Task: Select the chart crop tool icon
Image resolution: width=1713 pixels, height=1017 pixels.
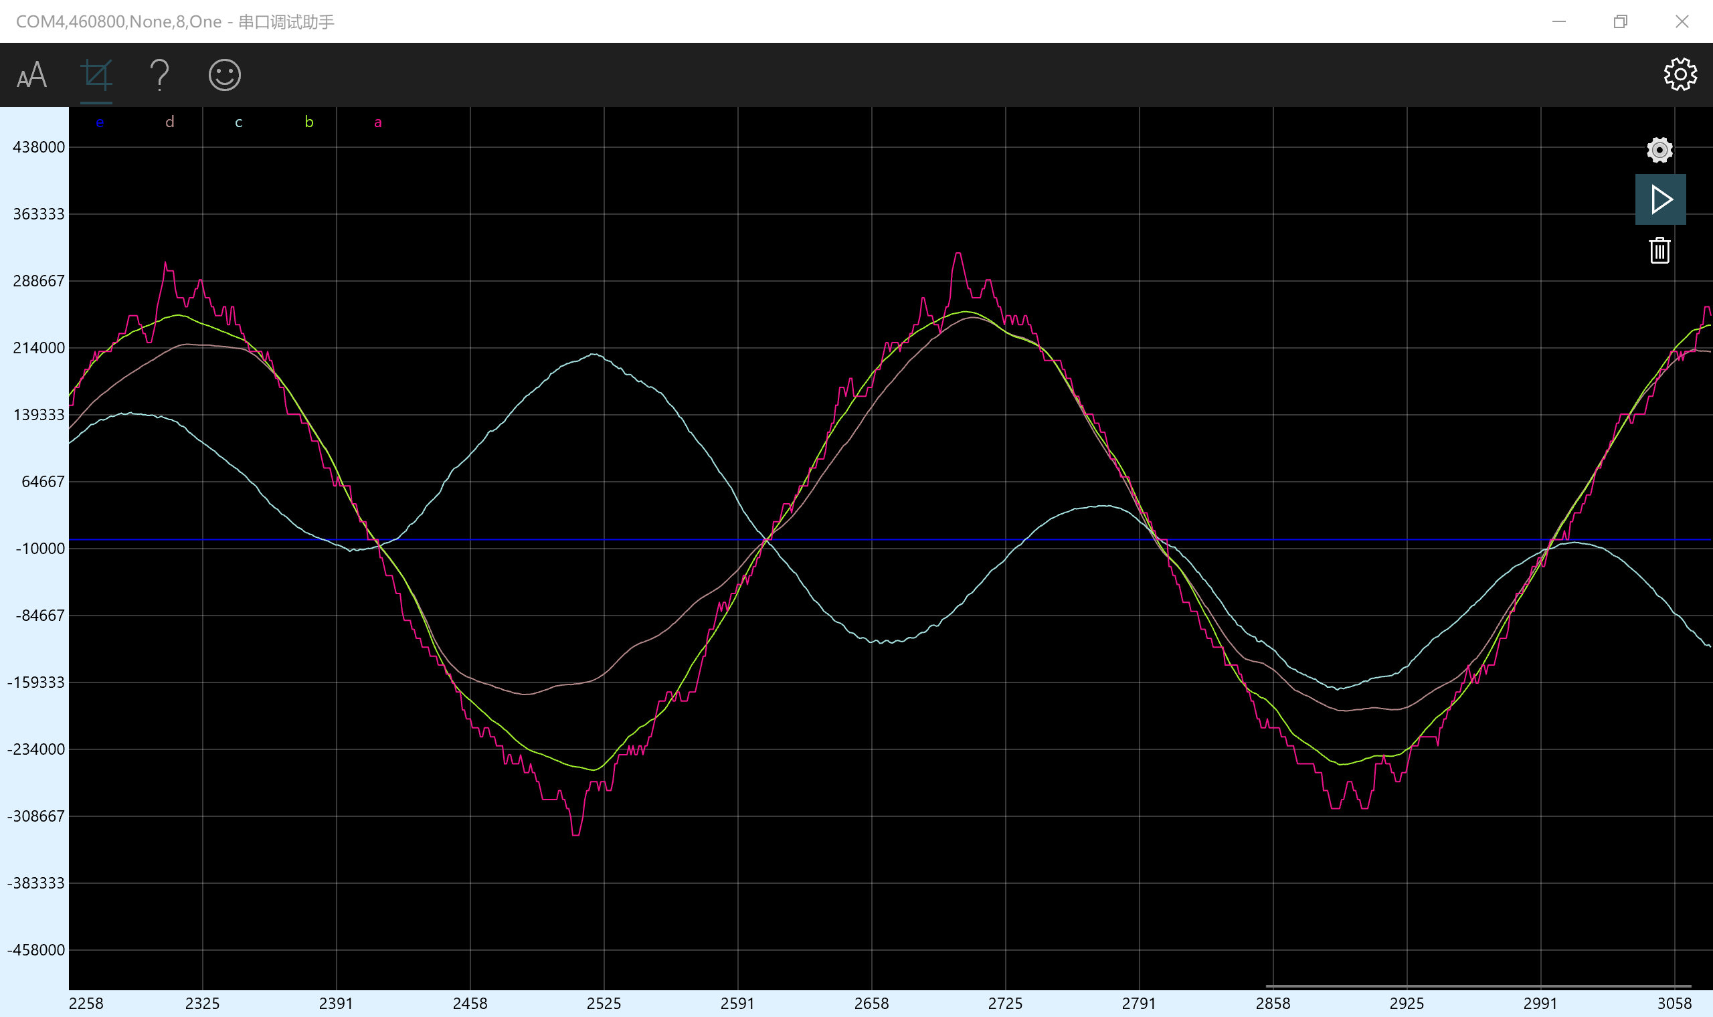Action: pos(96,75)
